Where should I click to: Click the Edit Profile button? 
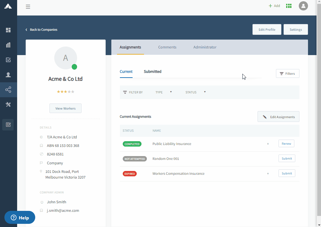coord(267,29)
